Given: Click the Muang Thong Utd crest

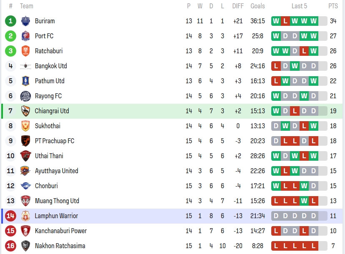Looking at the screenshot, I should 25,201.
